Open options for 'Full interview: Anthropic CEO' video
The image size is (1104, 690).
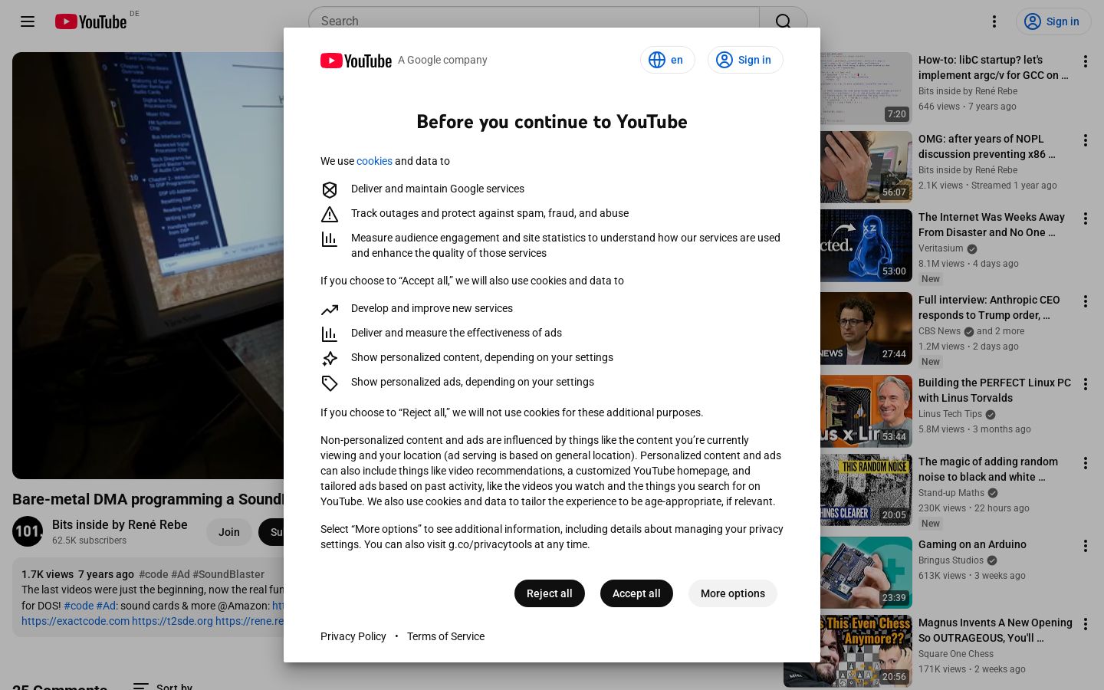click(x=1086, y=301)
